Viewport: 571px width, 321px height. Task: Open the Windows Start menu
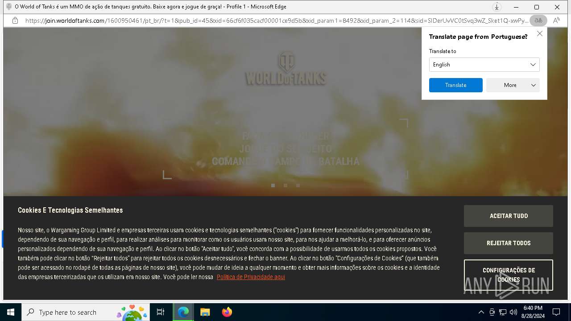click(11, 312)
